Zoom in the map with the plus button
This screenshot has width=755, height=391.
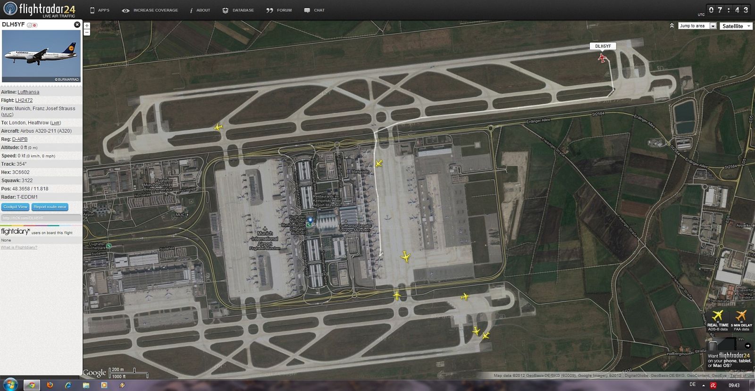point(87,26)
